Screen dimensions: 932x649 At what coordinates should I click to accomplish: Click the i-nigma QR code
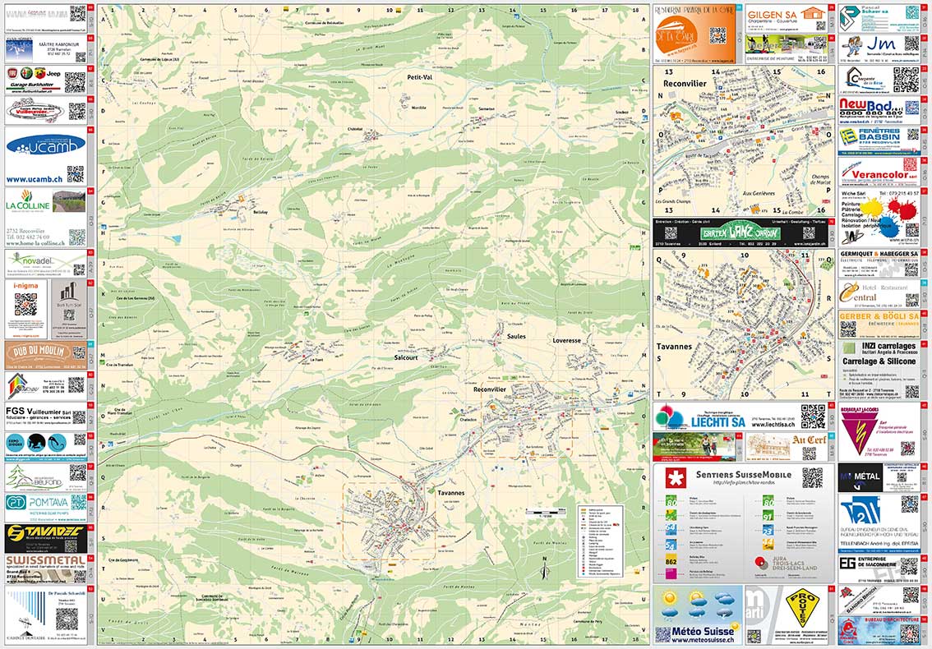[25, 305]
